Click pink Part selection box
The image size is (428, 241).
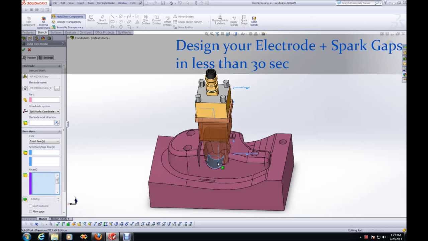coord(44,100)
